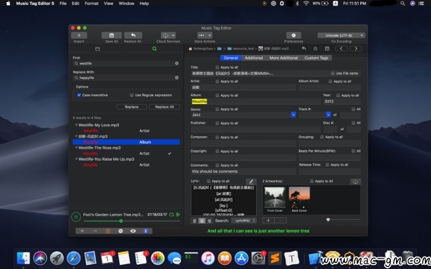Click the Save All disk icon
Viewport: 431px width, 269px height.
tap(112, 36)
